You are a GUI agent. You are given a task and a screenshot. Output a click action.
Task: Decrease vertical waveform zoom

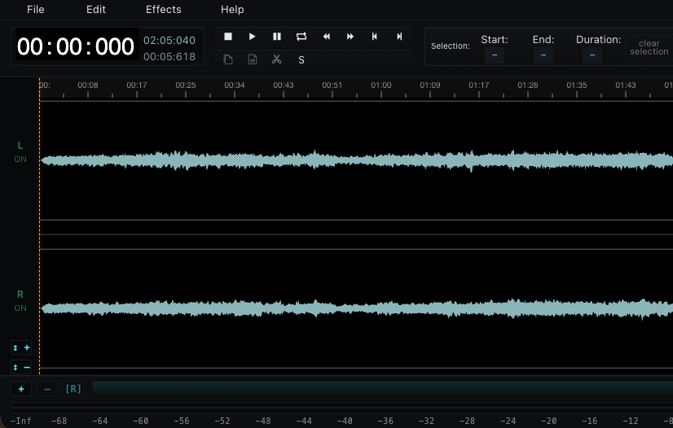click(21, 367)
